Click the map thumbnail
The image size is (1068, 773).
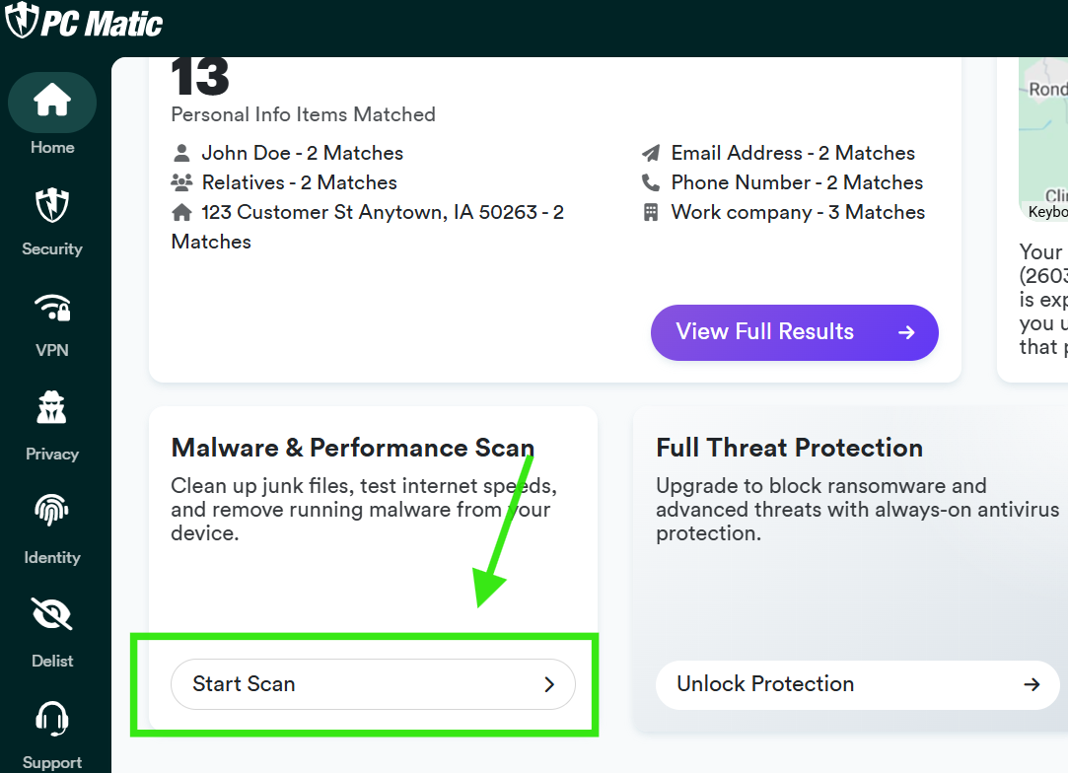(1043, 139)
